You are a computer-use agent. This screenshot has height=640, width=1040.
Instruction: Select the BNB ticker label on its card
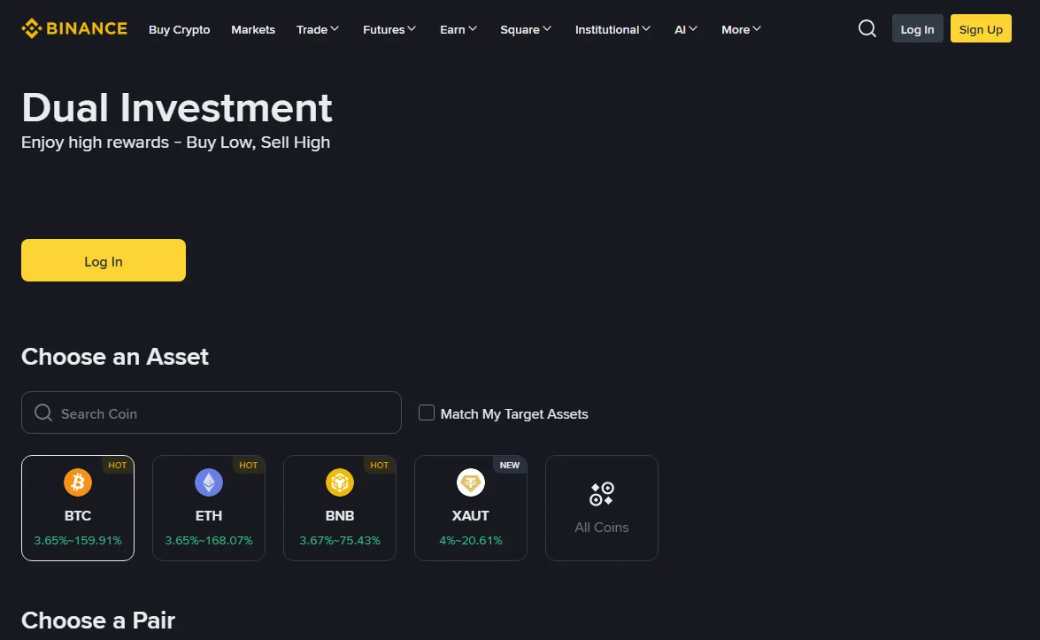340,515
